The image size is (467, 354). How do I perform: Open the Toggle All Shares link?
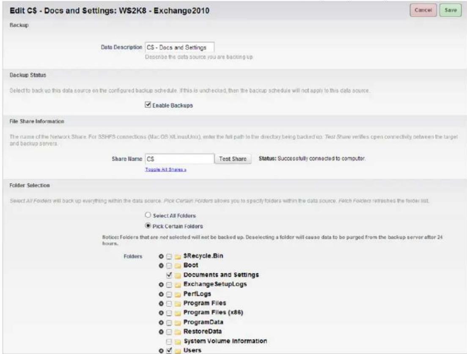coord(165,170)
